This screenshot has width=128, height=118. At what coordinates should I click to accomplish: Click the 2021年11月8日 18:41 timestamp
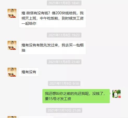tap(64, 3)
